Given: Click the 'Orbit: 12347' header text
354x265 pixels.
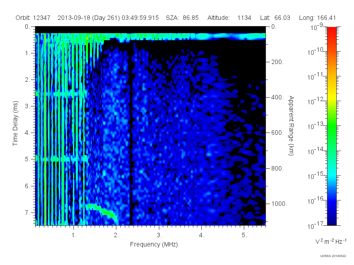Looking at the screenshot, I should click(33, 18).
